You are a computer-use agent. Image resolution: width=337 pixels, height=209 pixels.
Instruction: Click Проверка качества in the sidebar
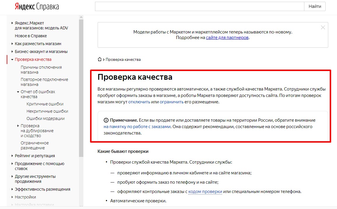click(x=33, y=59)
